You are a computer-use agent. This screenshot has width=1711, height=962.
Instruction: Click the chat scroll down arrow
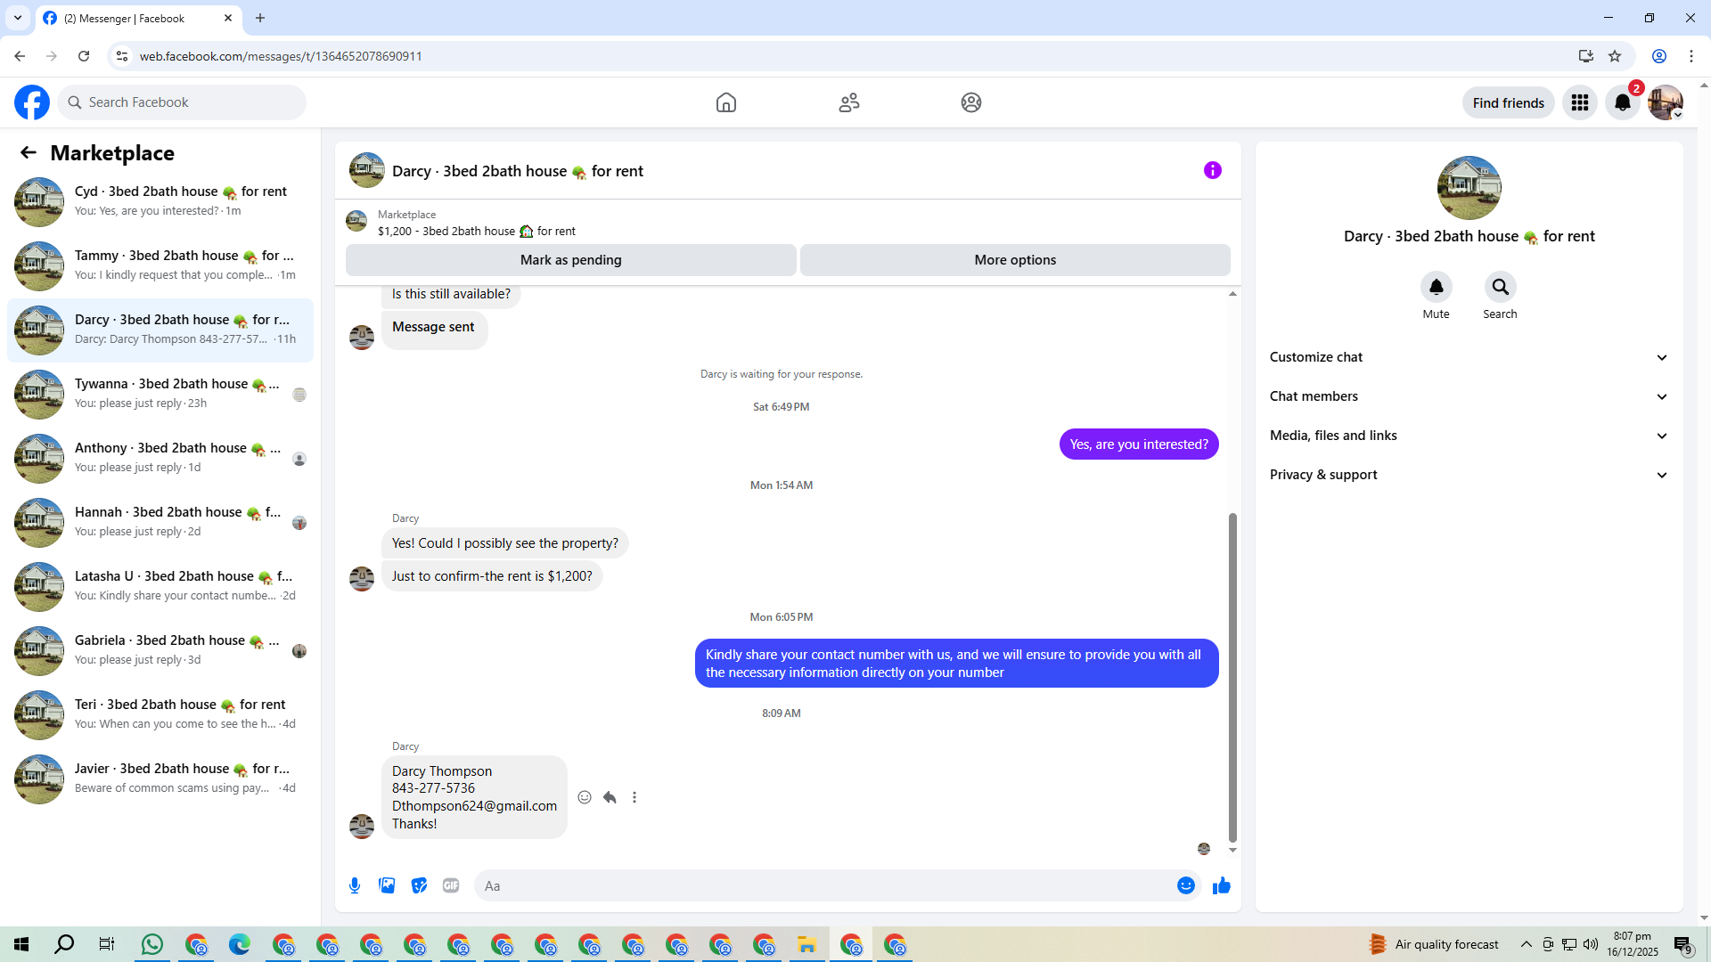1232,850
